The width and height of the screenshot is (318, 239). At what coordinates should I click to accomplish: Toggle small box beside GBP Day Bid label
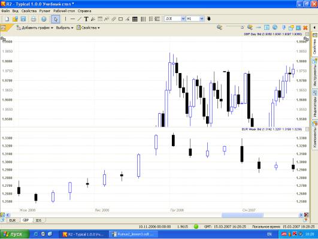pyautogui.click(x=307, y=34)
